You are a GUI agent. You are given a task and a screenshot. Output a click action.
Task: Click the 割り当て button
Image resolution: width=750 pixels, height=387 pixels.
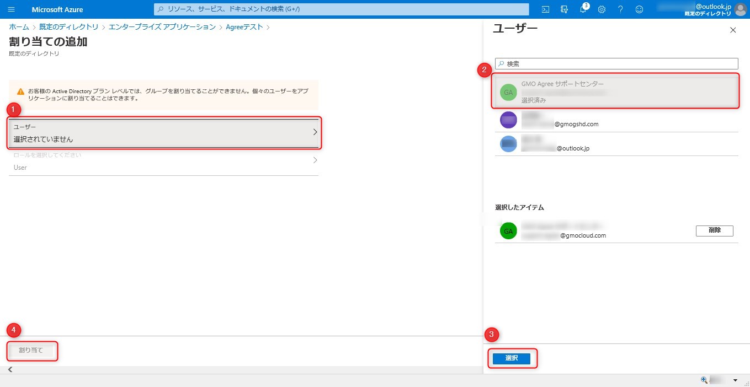click(x=31, y=350)
